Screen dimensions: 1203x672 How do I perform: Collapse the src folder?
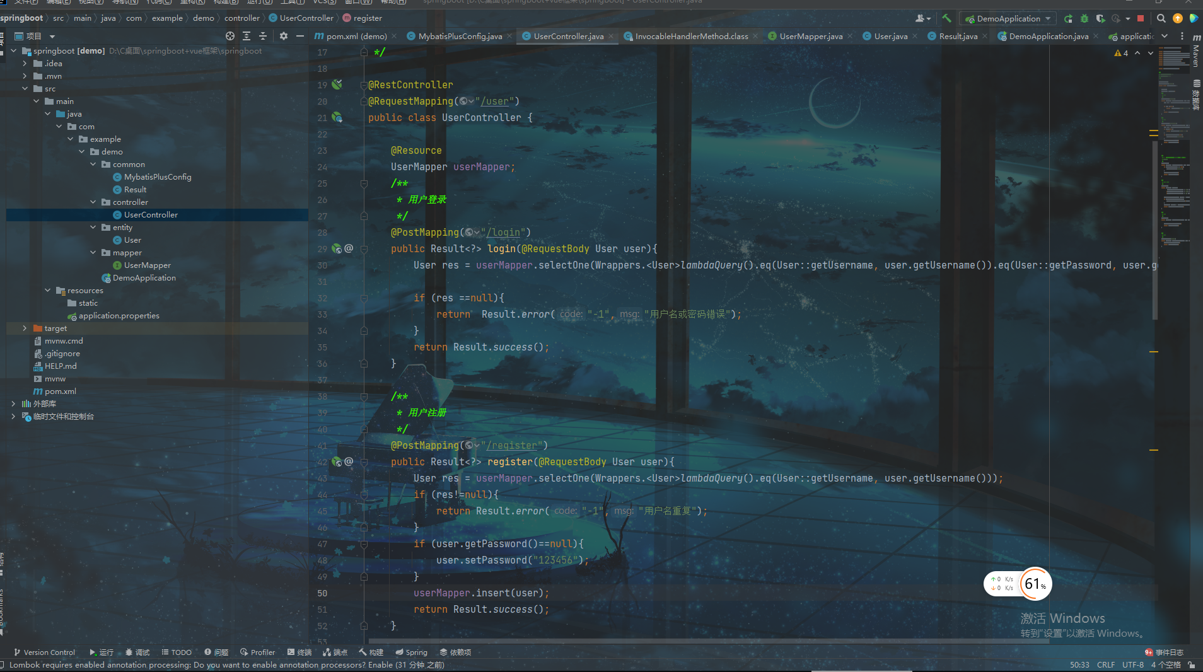coord(25,88)
